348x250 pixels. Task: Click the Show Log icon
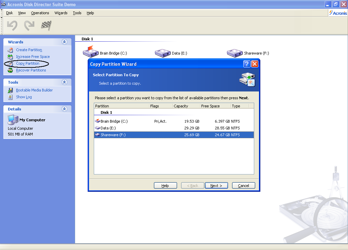(10, 97)
